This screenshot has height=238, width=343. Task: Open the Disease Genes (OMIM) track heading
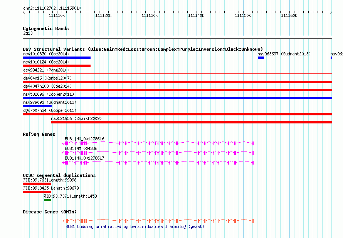pyautogui.click(x=50, y=212)
